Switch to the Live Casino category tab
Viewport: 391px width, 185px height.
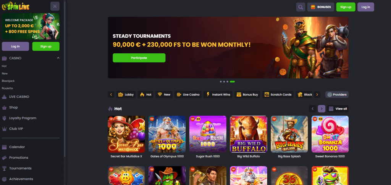[188, 94]
